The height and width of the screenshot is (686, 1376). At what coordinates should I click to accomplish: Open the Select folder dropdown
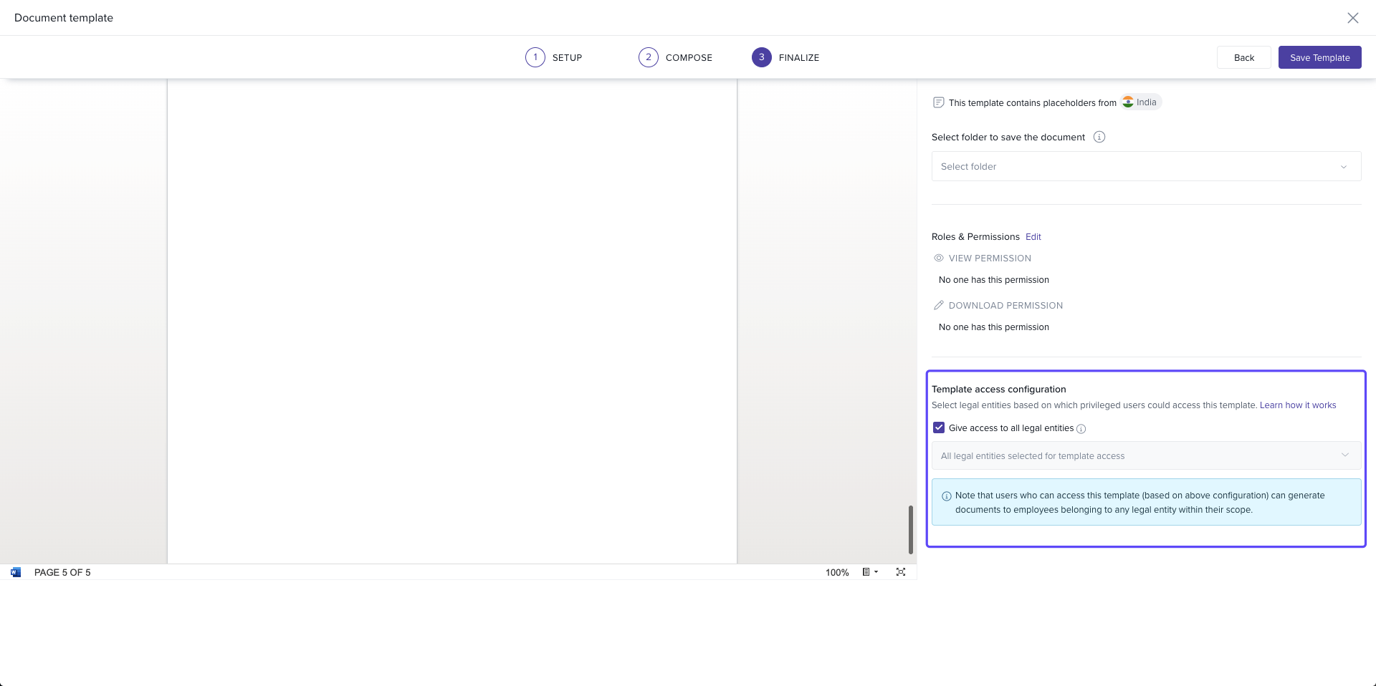coord(1145,166)
